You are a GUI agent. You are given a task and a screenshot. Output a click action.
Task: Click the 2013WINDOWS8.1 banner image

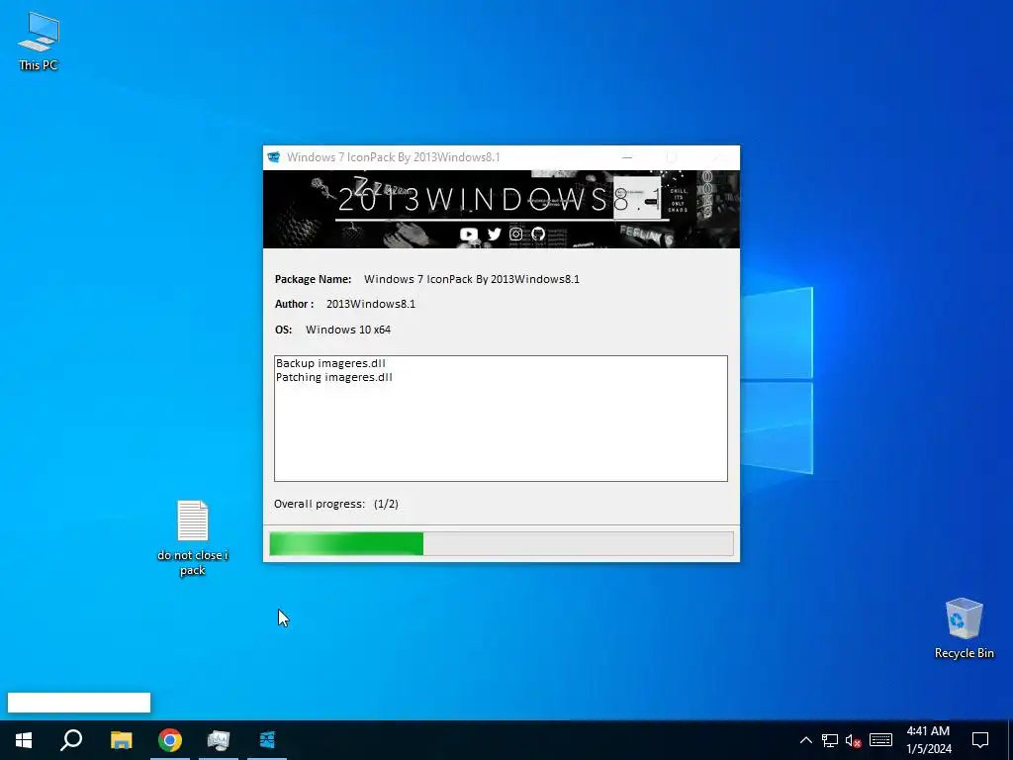(x=502, y=210)
